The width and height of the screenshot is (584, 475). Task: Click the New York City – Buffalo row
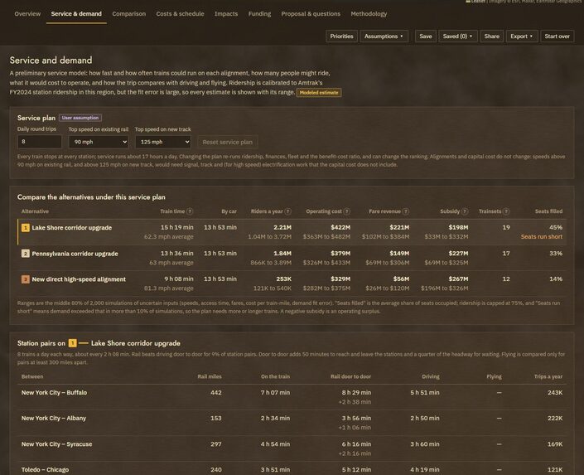click(292, 397)
